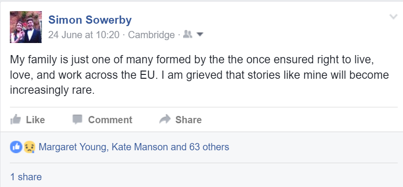Click the Share arrow icon
The width and height of the screenshot is (403, 187).
165,119
